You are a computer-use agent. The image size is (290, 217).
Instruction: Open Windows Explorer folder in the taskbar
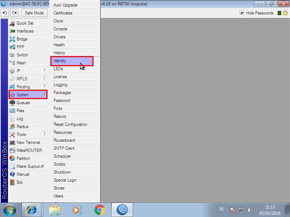tap(55, 210)
